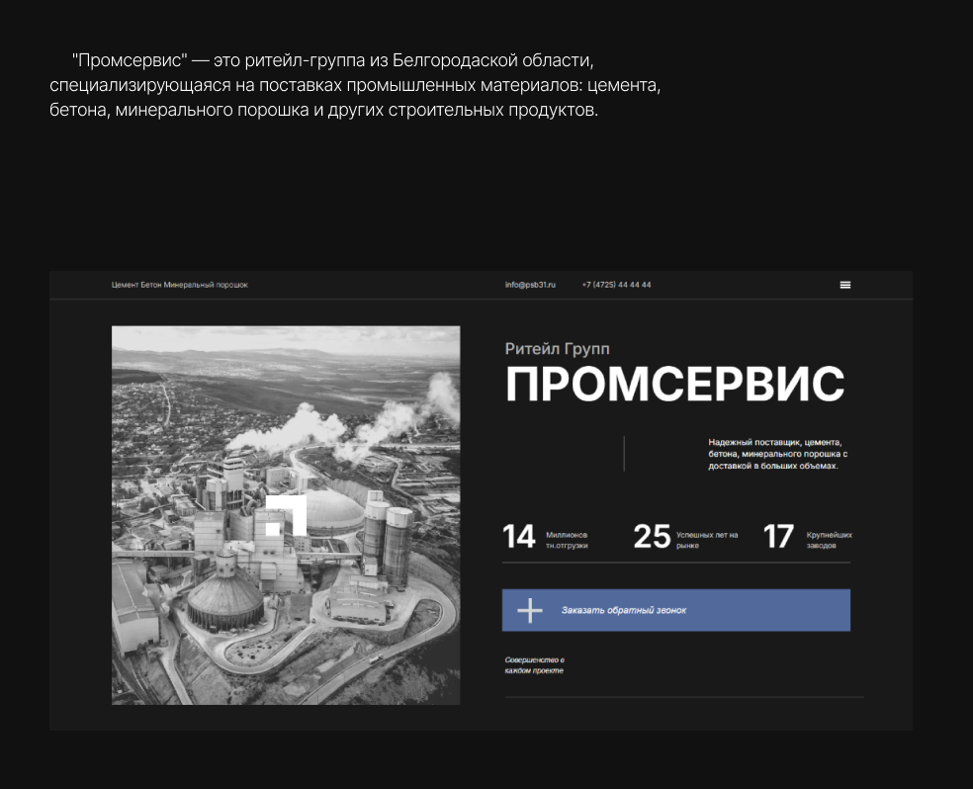
Task: Click the Совершенство в каждом проекте slogan
Action: pyautogui.click(x=534, y=665)
